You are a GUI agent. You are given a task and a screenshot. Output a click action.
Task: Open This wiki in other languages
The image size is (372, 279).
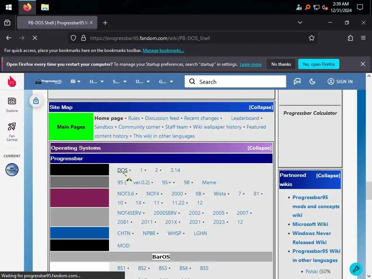164,136
